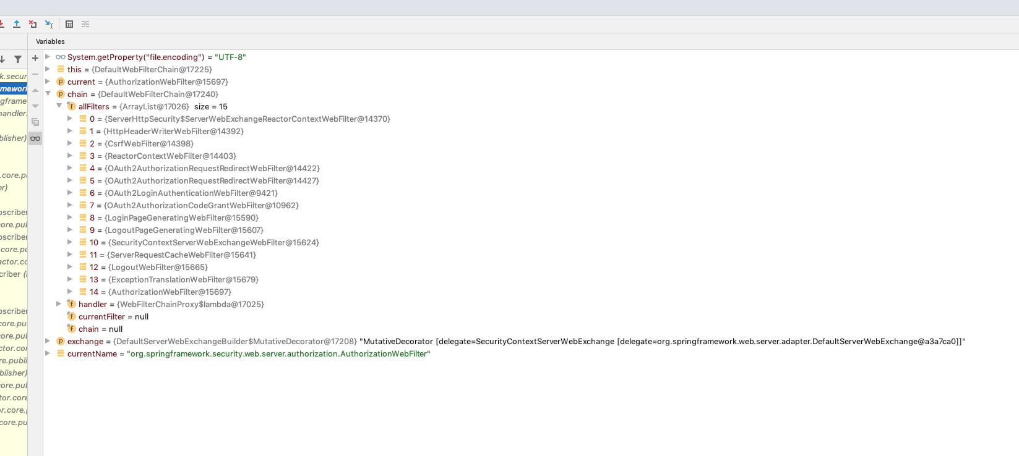Expand the exchange MutativeDecorator variable
This screenshot has height=456, width=1019.
click(48, 340)
